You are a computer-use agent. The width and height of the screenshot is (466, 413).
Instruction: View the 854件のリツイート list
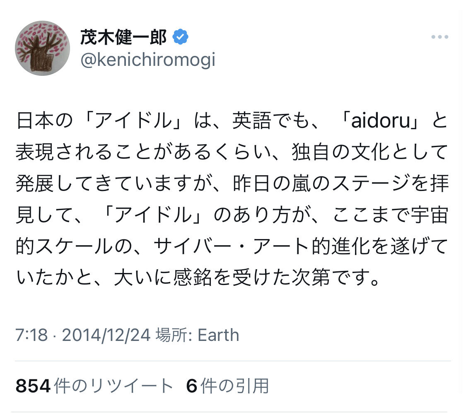click(94, 386)
